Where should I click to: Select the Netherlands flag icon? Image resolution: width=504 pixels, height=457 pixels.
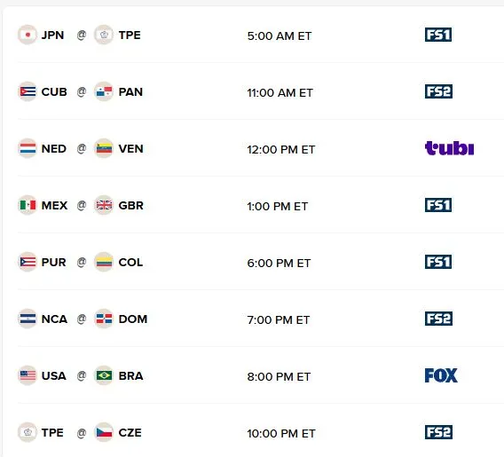pyautogui.click(x=28, y=148)
